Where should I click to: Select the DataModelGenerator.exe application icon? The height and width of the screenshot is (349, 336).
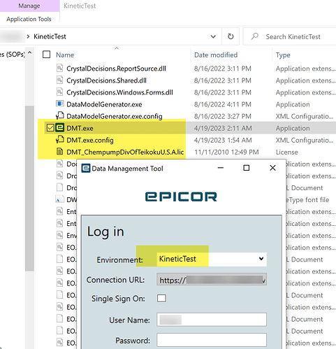pos(60,104)
